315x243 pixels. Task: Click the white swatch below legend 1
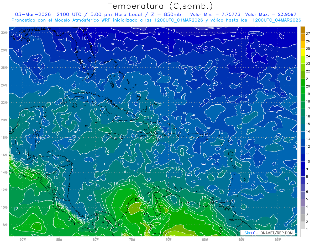pyautogui.click(x=303, y=233)
